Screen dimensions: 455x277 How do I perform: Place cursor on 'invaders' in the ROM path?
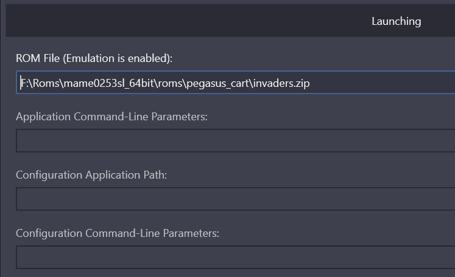273,83
